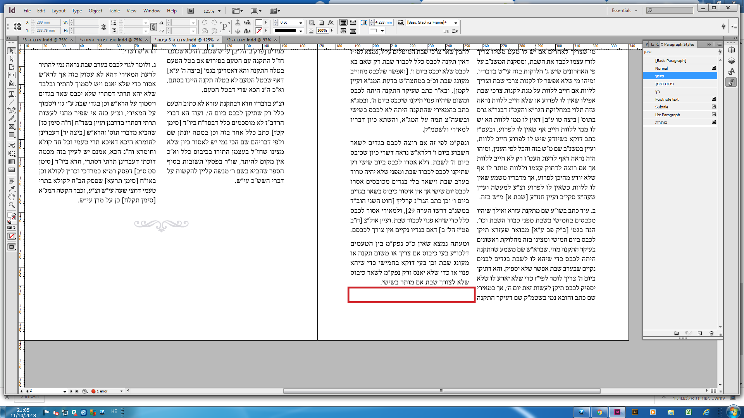Apply the Footnote text paragraph style
The height and width of the screenshot is (418, 744).
click(x=666, y=99)
